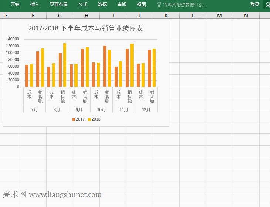Open the 页面布局 tab
Screen dimensions: 270x207
59,4
